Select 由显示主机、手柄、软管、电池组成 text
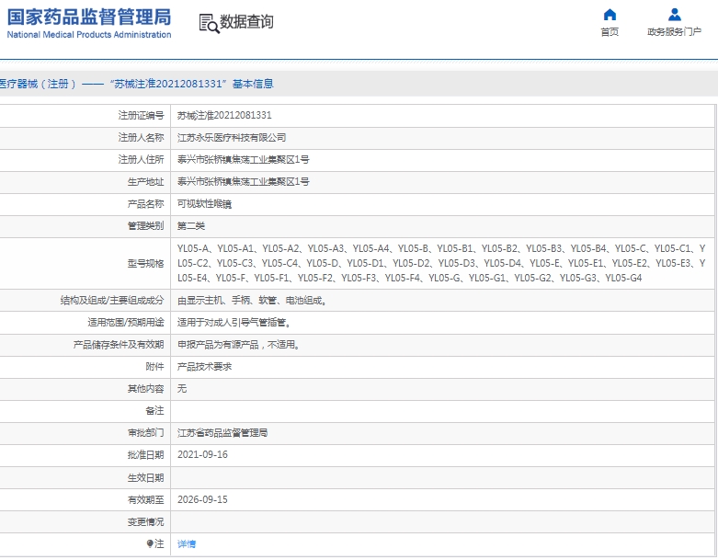718x560 pixels. pos(252,301)
